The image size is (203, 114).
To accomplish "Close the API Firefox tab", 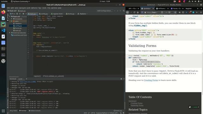I will (138, 9).
